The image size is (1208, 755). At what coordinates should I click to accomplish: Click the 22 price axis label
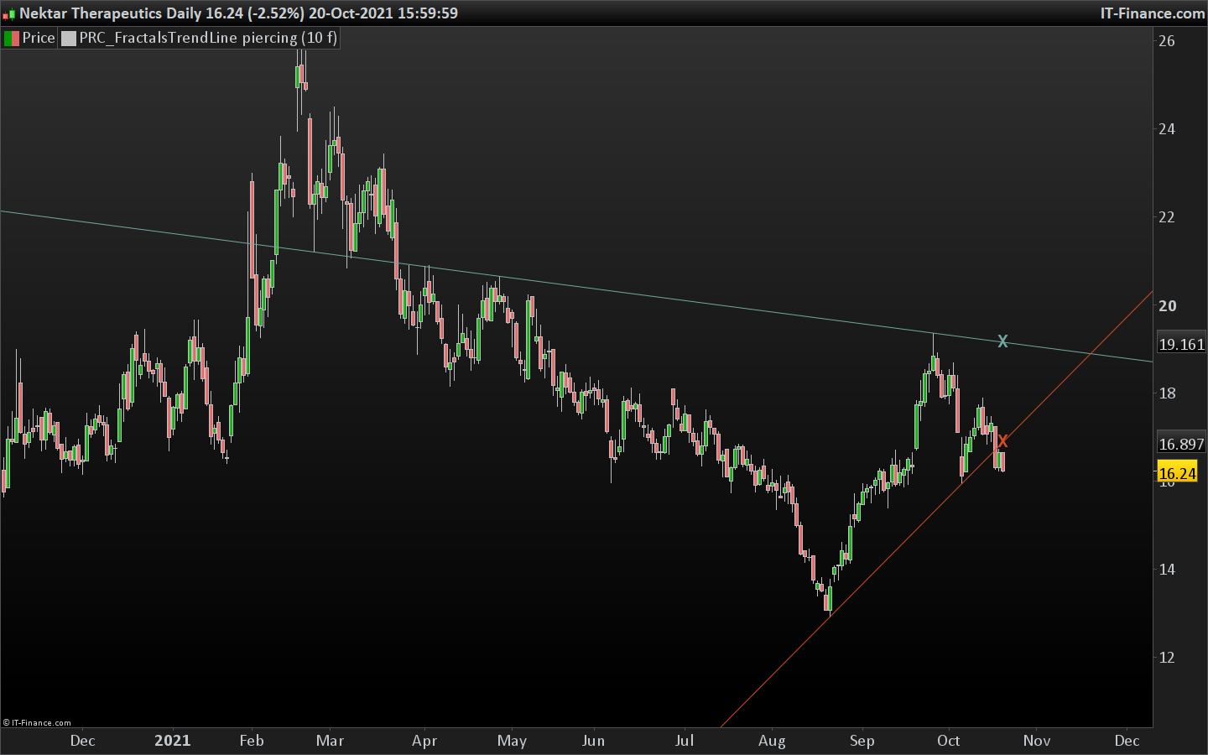tap(1167, 217)
